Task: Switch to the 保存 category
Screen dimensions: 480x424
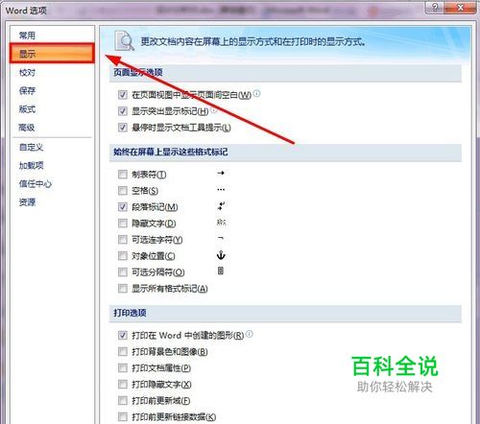Action: click(27, 91)
